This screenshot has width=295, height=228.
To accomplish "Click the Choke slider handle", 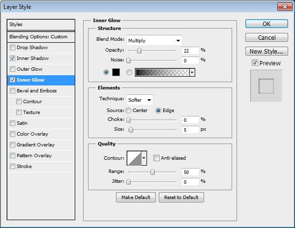I will pyautogui.click(x=128, y=120).
